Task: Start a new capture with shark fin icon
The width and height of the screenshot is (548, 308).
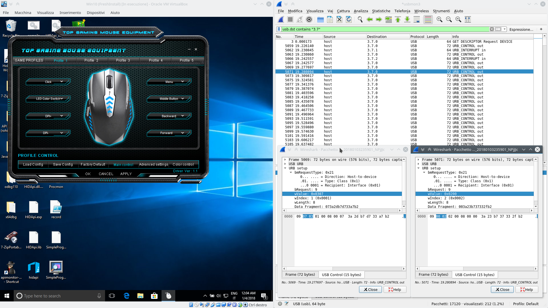Action: [x=281, y=19]
